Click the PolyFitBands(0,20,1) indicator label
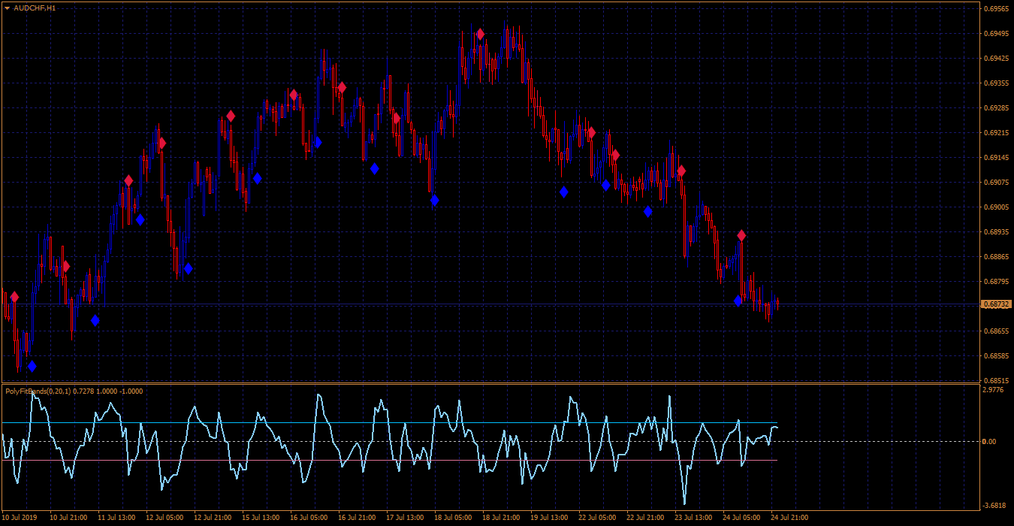Screen dimensions: 1014x526 point(36,391)
